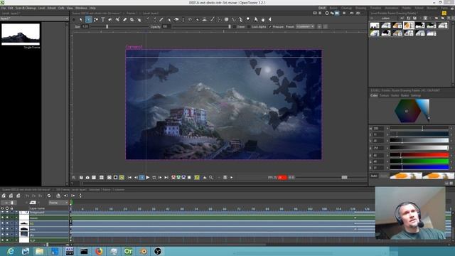Toggle the blue channel display
The image size is (455, 256).
click(183, 177)
